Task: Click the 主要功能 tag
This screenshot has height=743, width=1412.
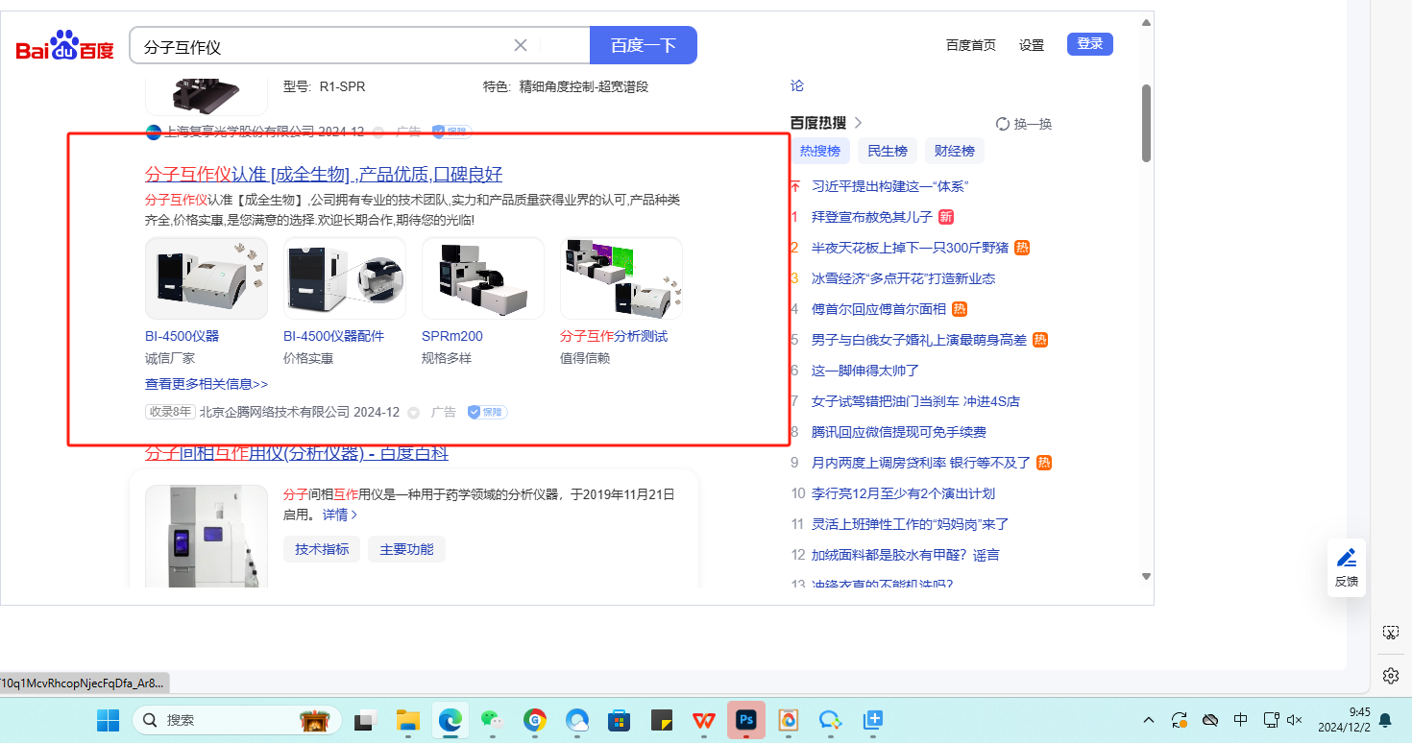Action: click(406, 549)
